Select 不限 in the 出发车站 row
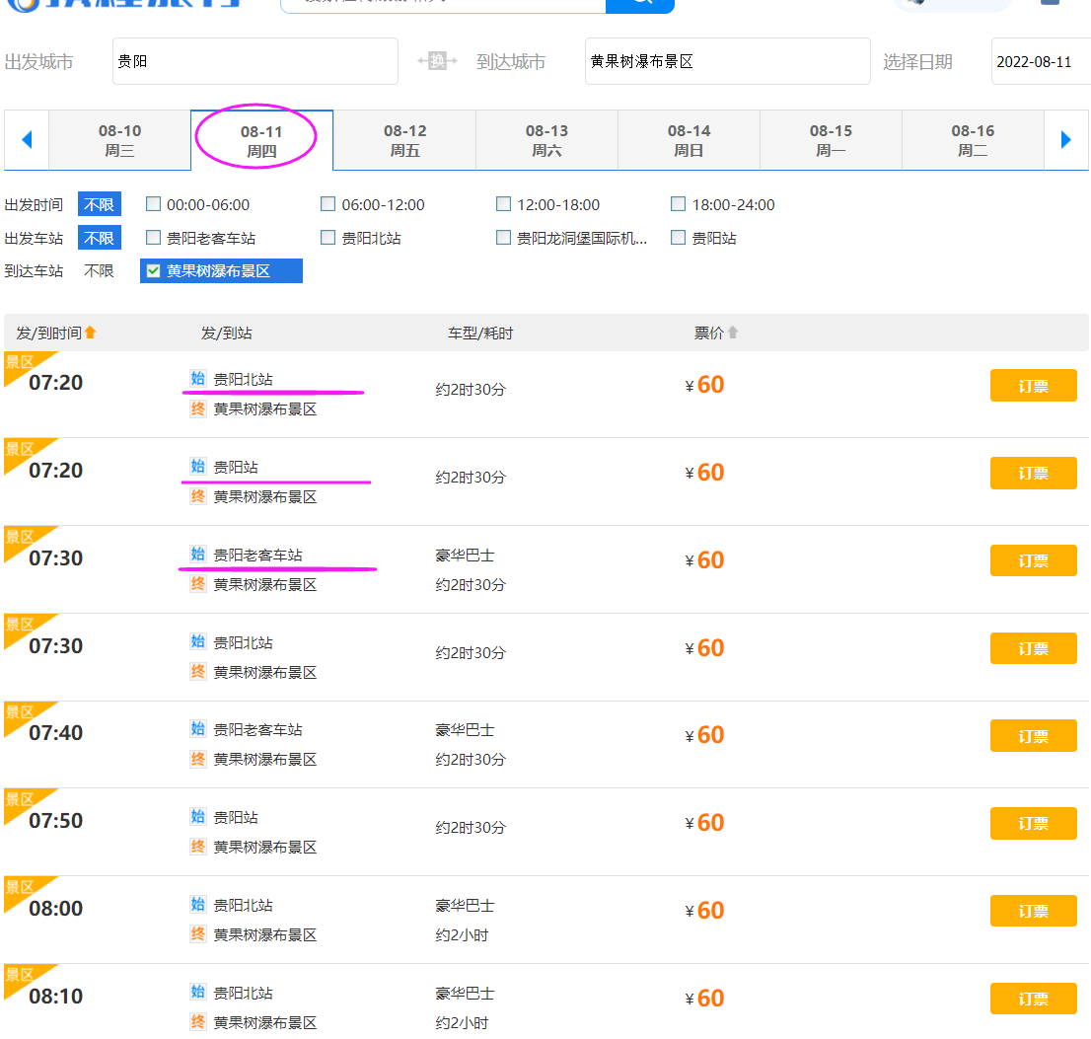 99,238
